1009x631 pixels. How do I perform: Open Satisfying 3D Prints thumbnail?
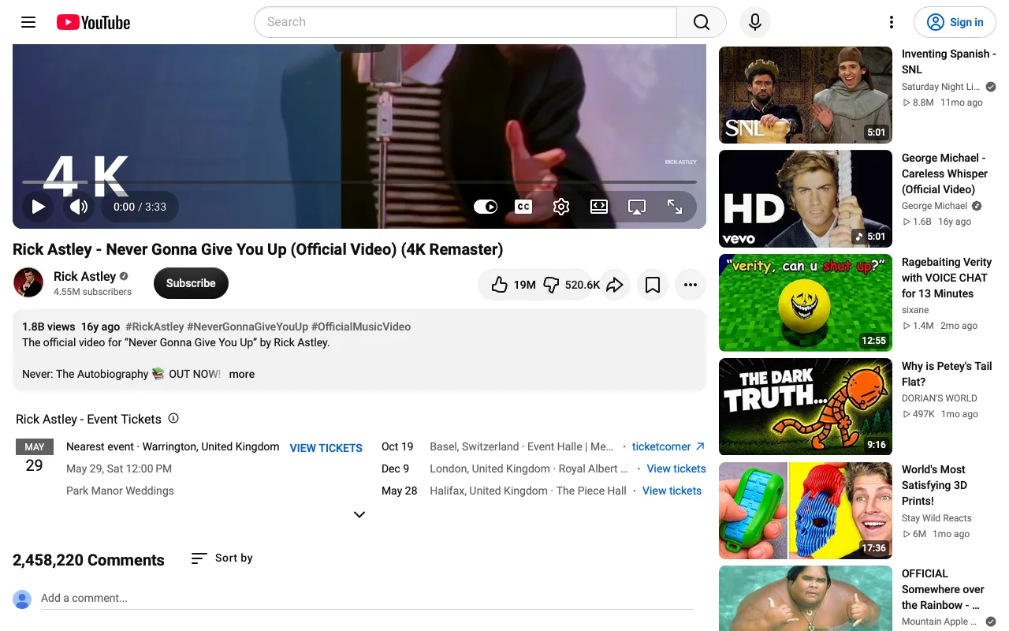[806, 511]
